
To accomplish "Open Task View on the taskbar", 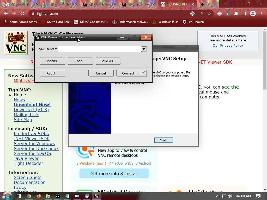I will click(x=19, y=196).
